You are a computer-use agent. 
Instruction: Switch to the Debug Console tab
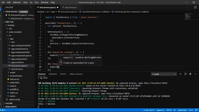point(76,74)
